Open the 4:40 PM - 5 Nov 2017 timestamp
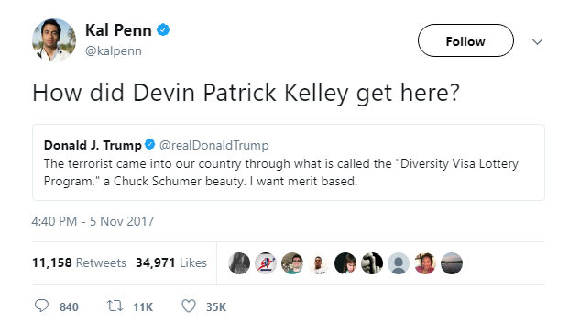 pyautogui.click(x=93, y=221)
